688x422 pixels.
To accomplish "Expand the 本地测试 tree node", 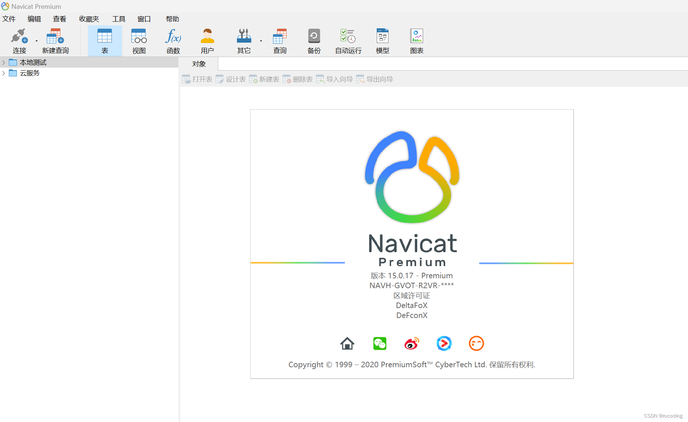I will (4, 62).
